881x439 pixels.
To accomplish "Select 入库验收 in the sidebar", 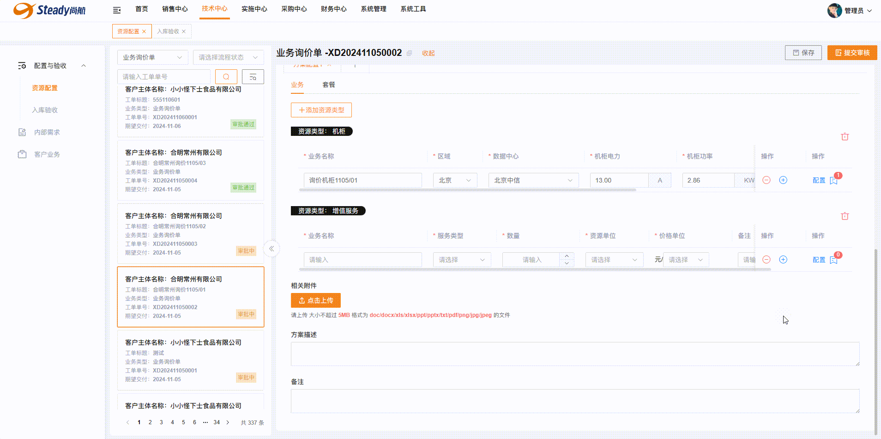I will [x=45, y=110].
